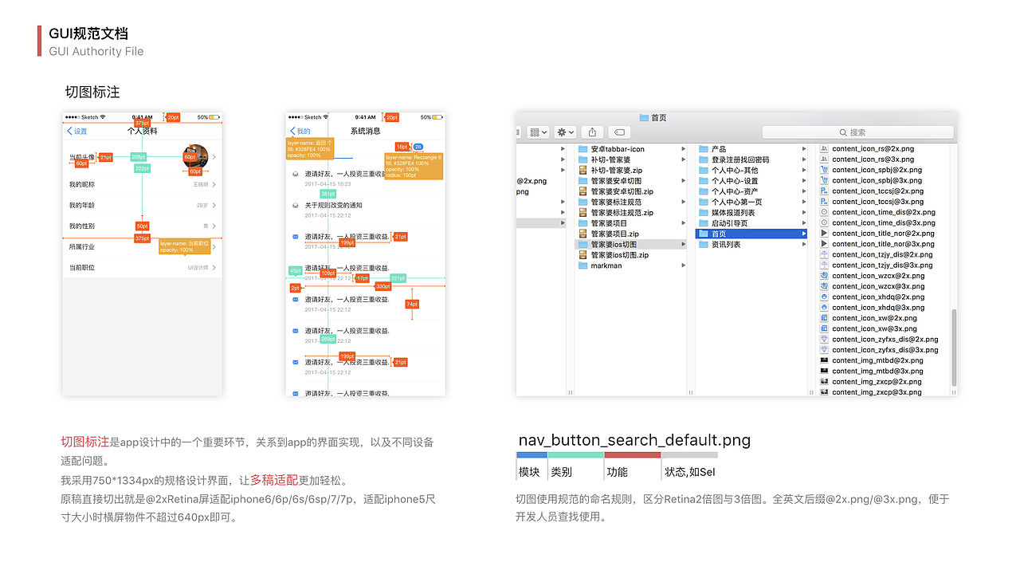Click the 首页 folder icon in title bar
Image resolution: width=1020 pixels, height=574 pixels.
(643, 117)
